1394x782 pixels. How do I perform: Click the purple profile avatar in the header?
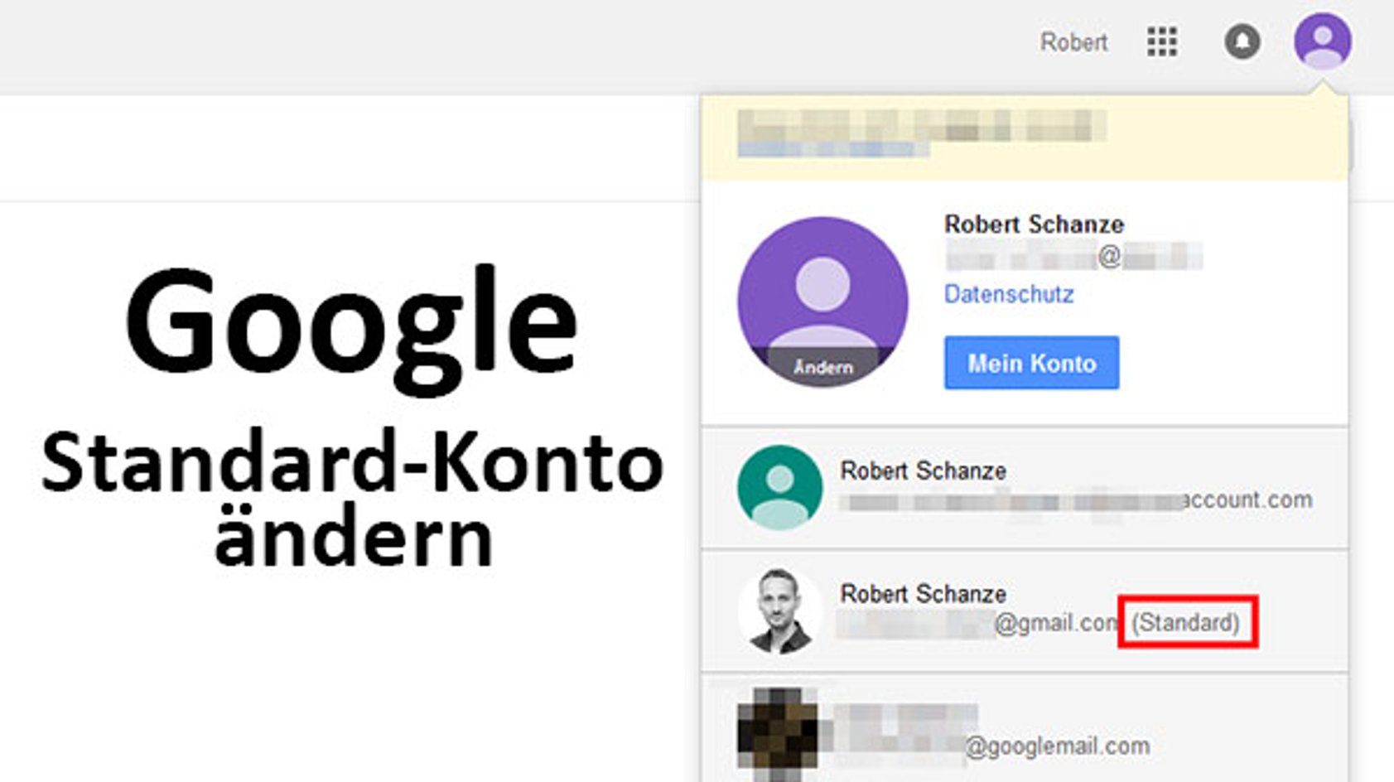click(1323, 41)
